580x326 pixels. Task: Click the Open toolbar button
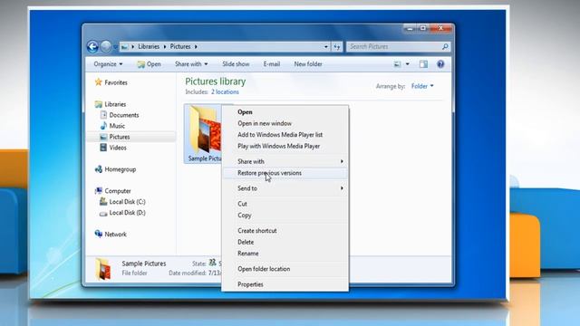149,64
